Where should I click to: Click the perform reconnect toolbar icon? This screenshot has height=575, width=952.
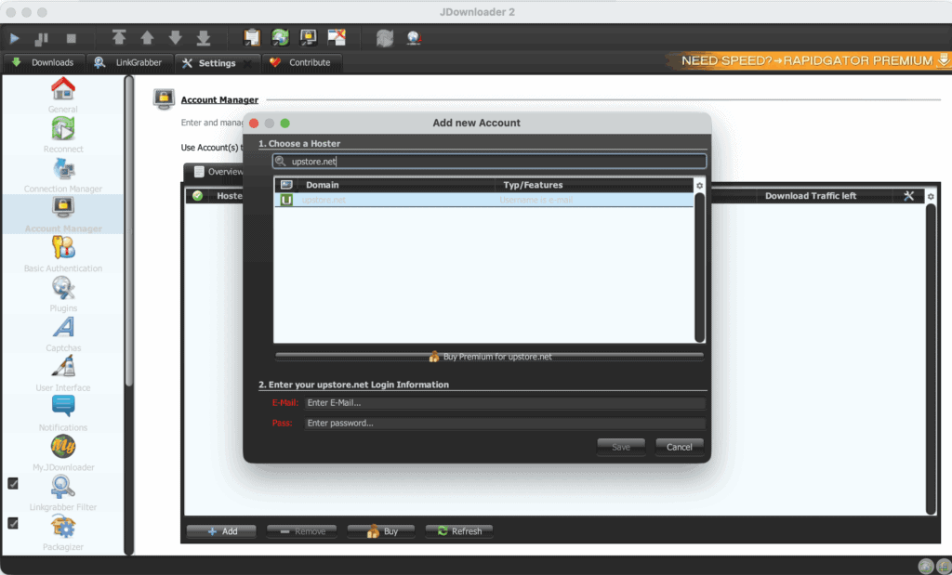pos(385,38)
